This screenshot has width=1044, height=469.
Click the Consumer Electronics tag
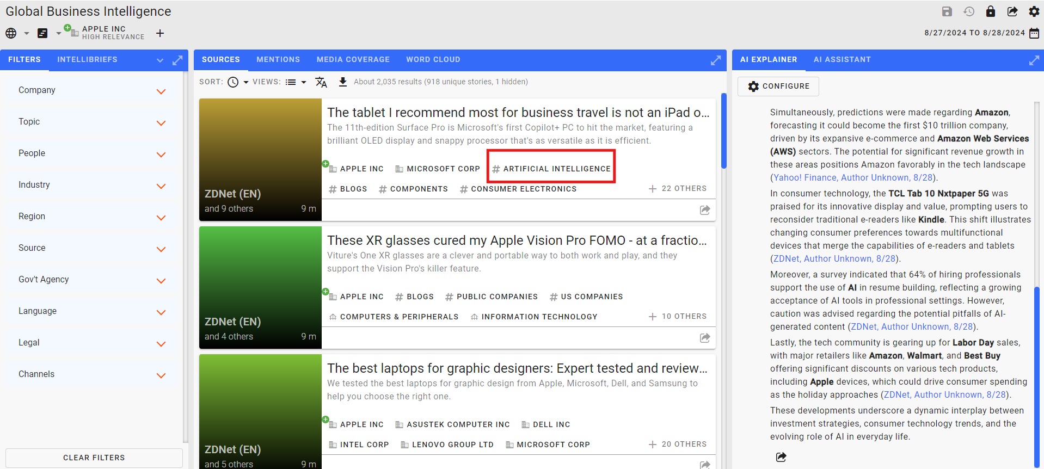coord(518,189)
